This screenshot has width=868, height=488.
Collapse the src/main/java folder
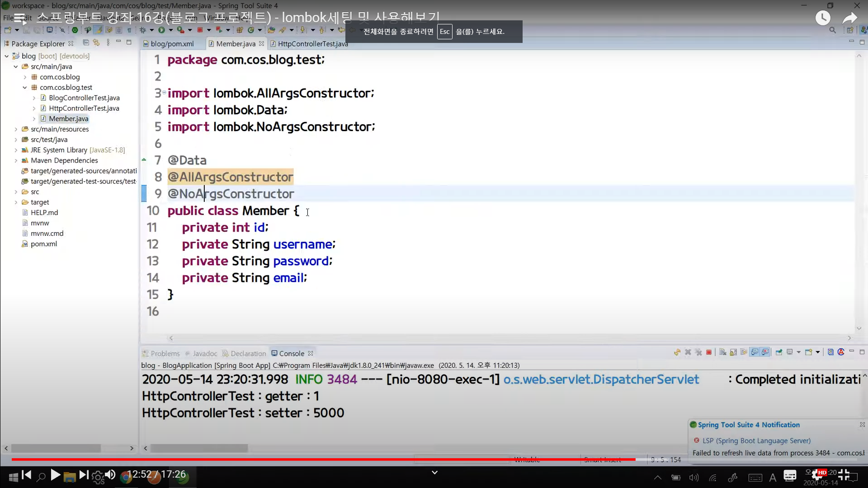click(x=15, y=66)
